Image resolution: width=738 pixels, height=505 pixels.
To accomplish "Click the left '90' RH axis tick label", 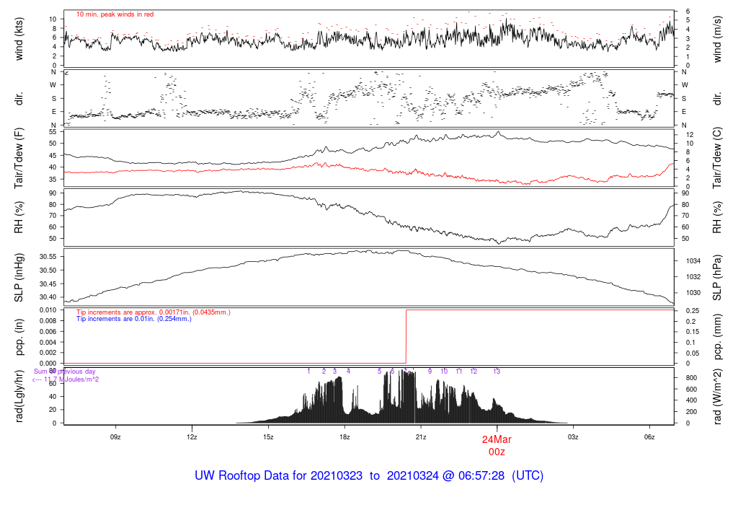I will [53, 193].
